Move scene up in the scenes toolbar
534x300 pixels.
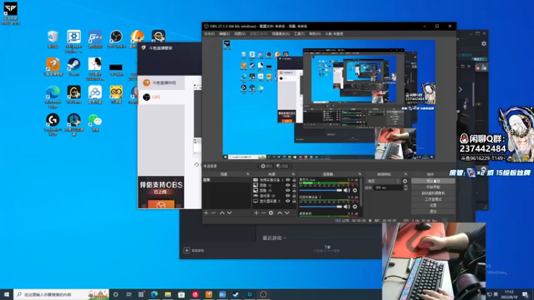[222, 213]
